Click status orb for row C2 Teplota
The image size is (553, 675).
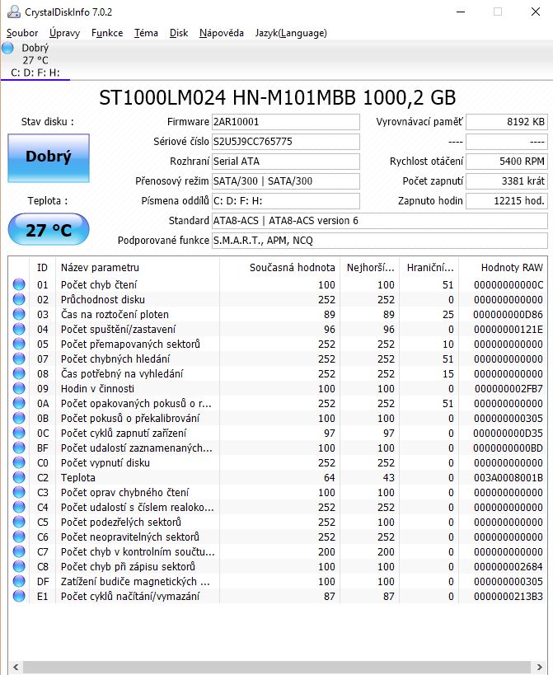tap(19, 477)
